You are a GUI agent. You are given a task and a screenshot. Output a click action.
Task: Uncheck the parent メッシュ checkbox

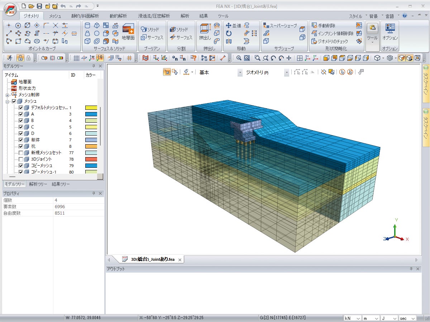coord(14,101)
